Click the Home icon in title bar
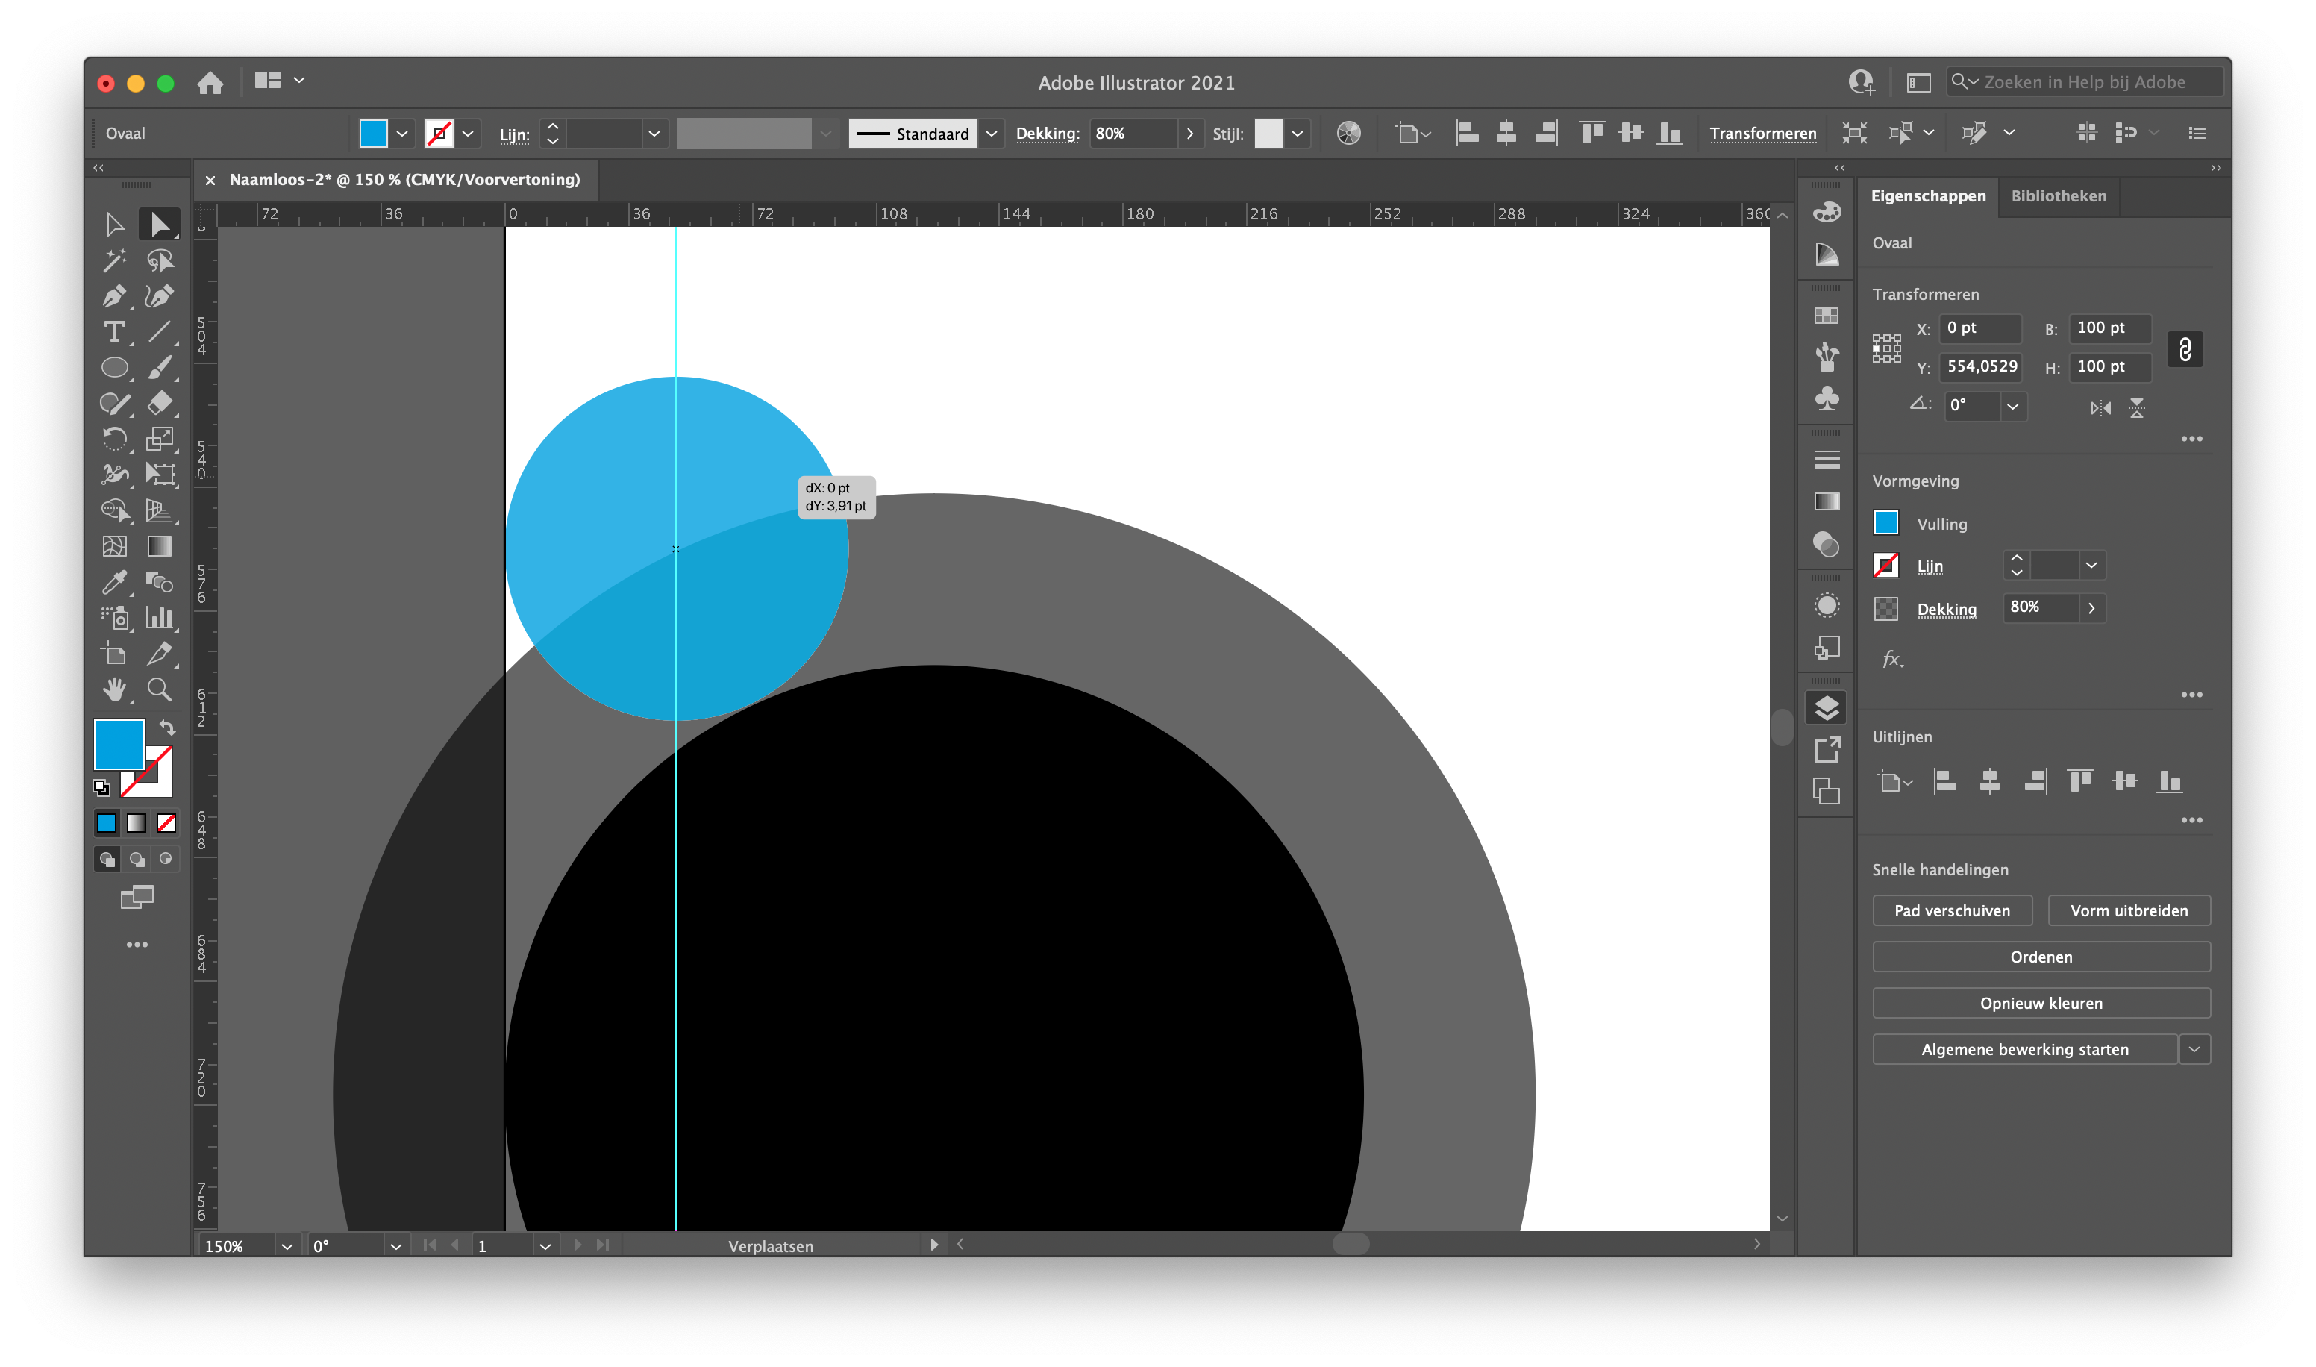2316x1367 pixels. point(210,83)
